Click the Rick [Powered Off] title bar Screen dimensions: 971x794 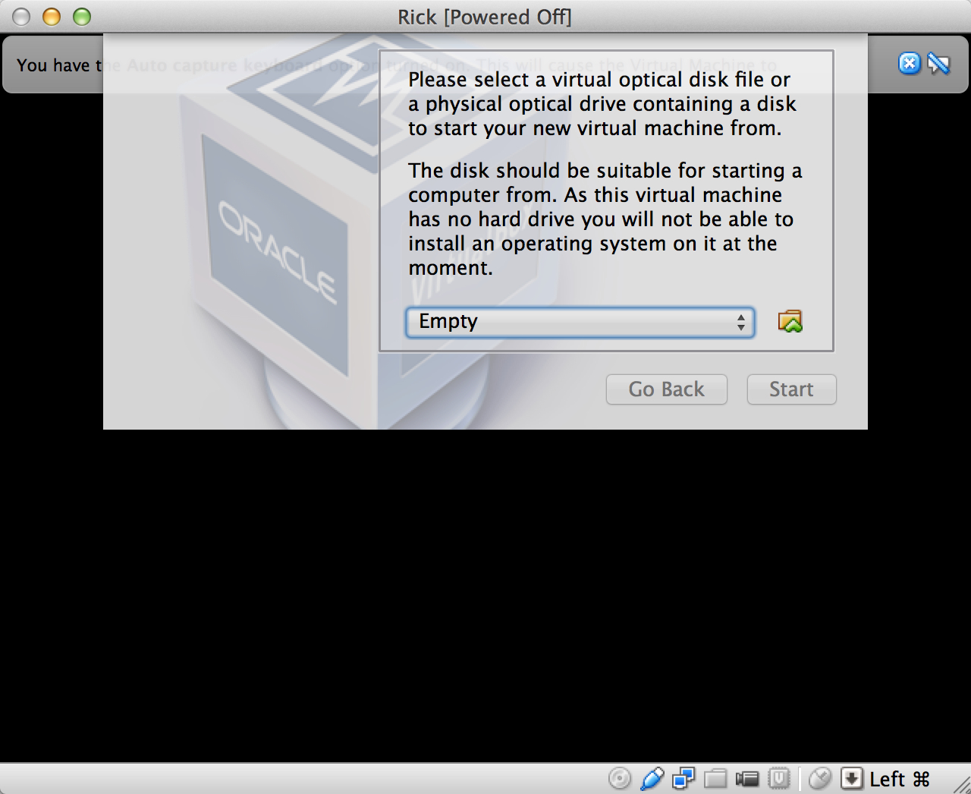point(485,17)
